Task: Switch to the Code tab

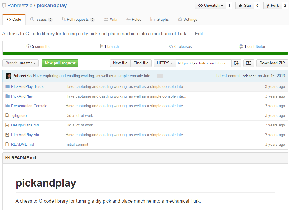Action: click(x=14, y=19)
